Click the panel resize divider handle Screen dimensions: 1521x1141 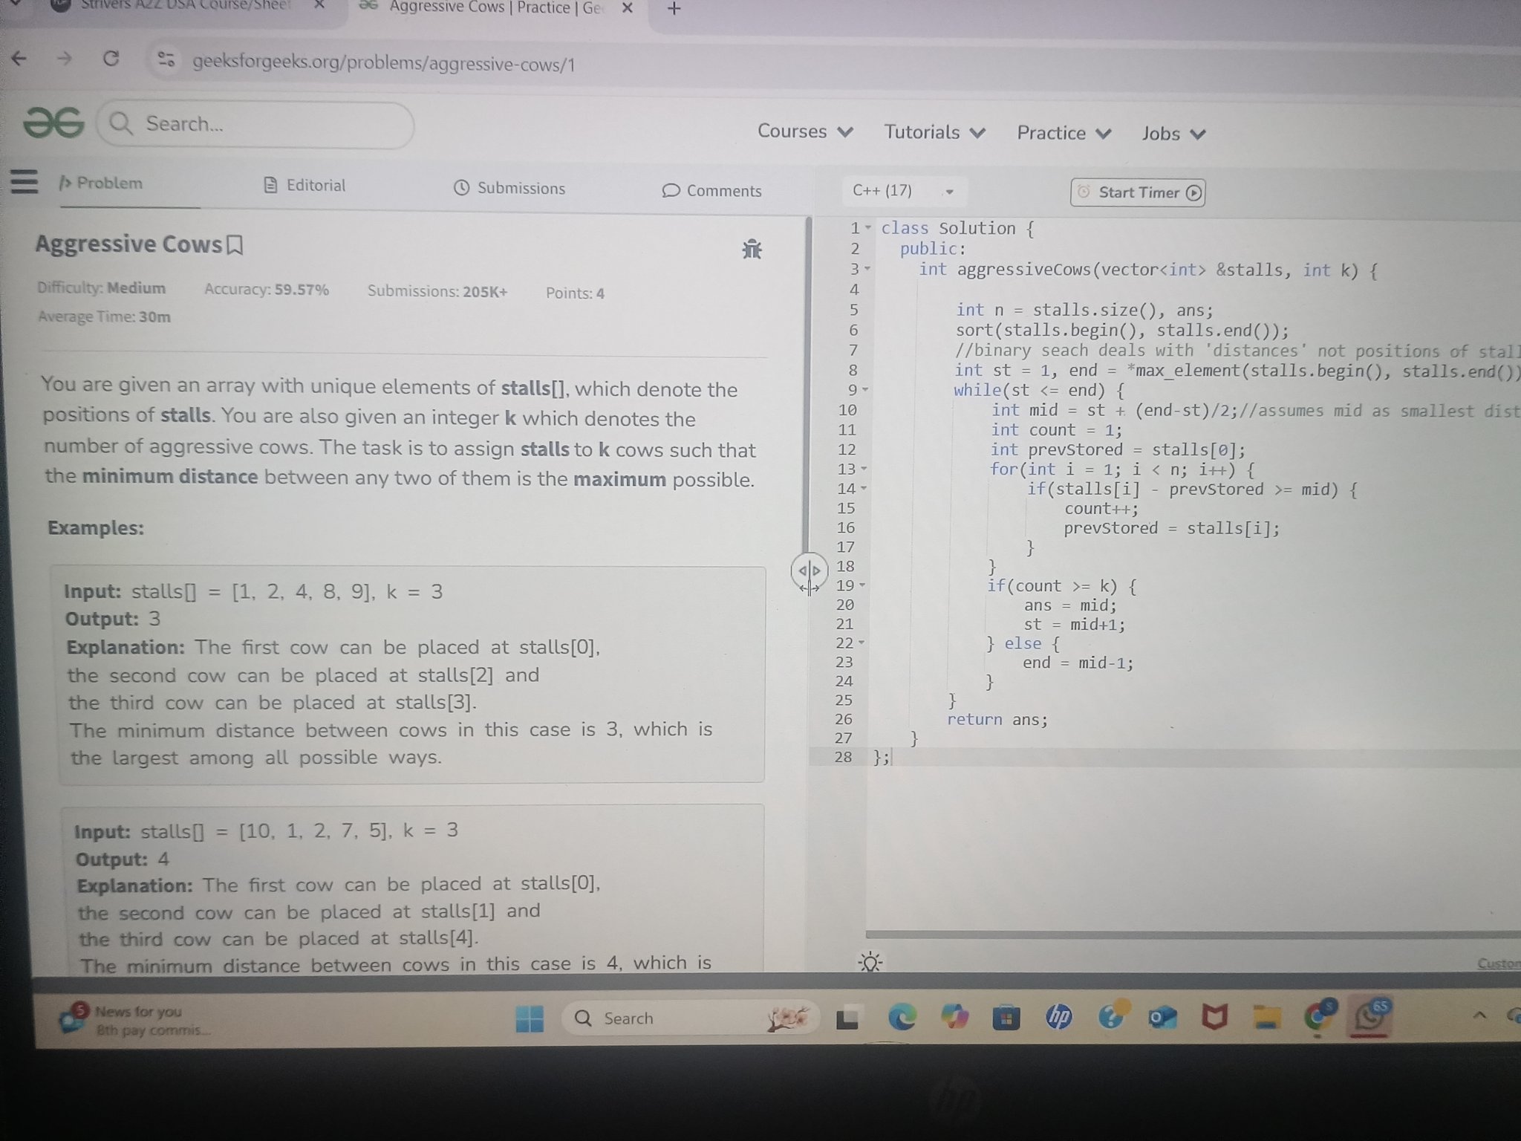click(x=809, y=570)
